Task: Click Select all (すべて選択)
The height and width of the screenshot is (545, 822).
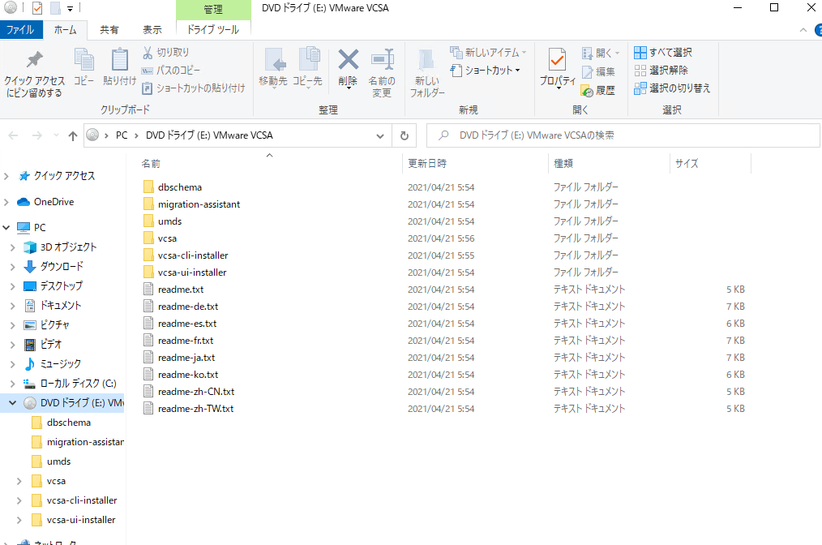Action: (663, 53)
